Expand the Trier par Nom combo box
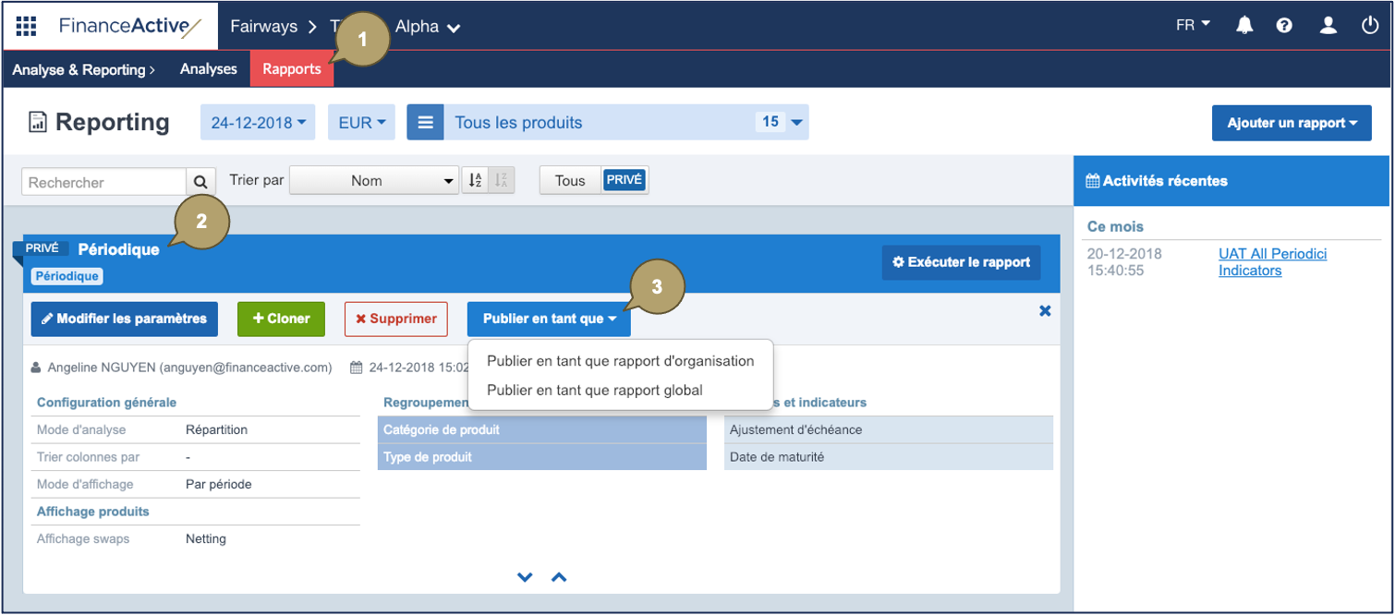This screenshot has height=615, width=1395. click(374, 181)
